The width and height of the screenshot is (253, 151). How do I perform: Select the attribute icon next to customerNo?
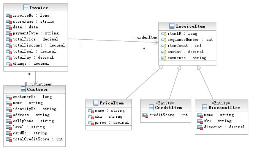point(9,97)
